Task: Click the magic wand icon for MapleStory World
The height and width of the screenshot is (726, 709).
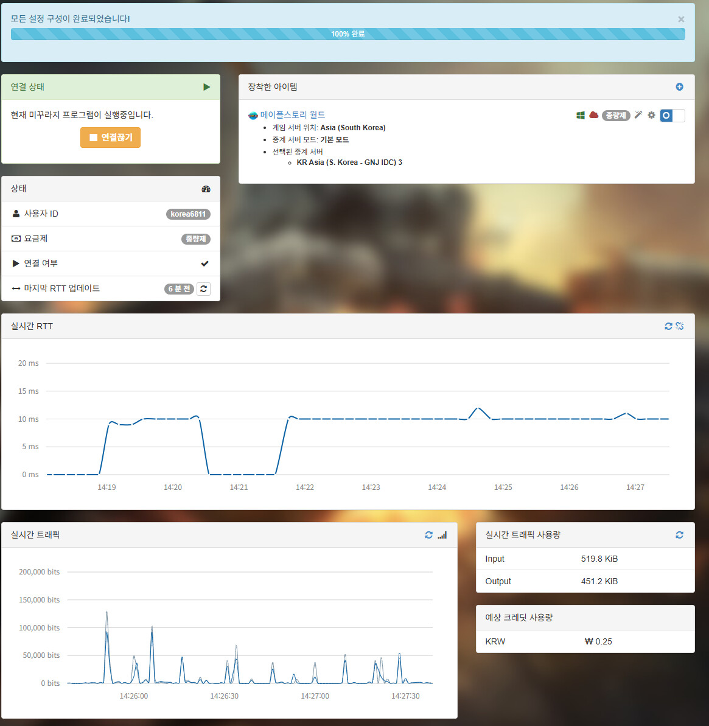Action: click(638, 115)
